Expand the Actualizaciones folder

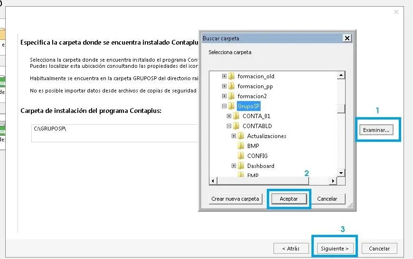click(x=234, y=136)
